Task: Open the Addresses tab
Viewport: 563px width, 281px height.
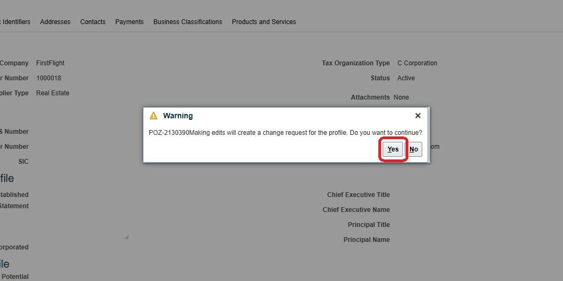Action: 55,22
